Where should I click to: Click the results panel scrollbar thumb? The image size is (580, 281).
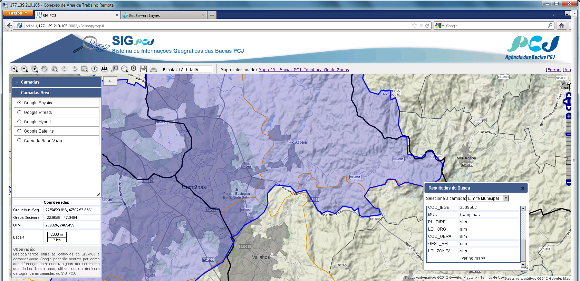(523, 251)
